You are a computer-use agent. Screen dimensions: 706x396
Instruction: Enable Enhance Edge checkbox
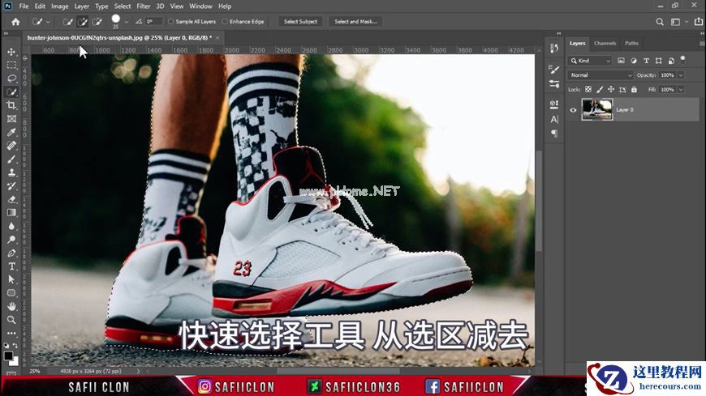(x=225, y=22)
